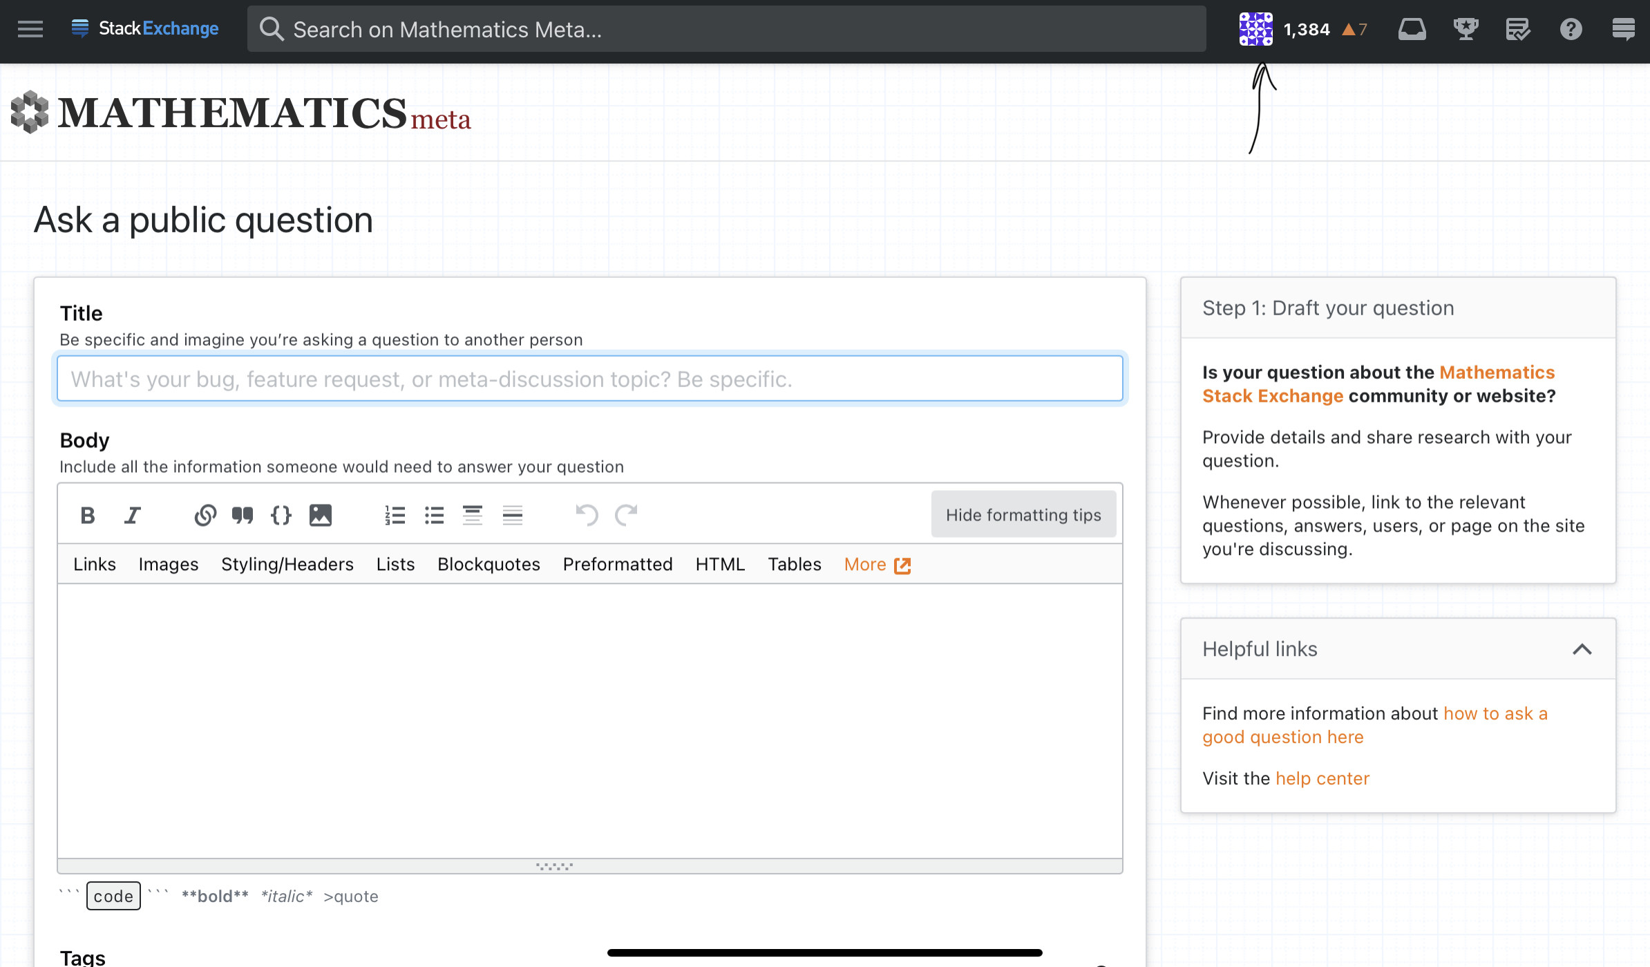Image resolution: width=1650 pixels, height=967 pixels.
Task: Click Hide formatting tips button
Action: pyautogui.click(x=1023, y=514)
